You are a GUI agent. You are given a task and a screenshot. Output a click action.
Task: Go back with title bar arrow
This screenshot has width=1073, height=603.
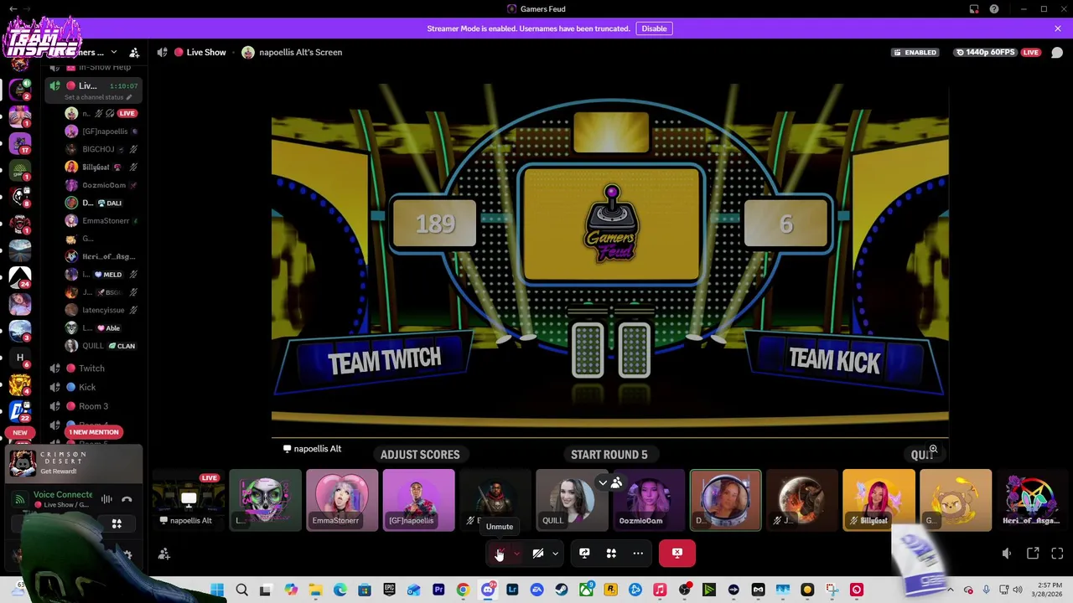pyautogui.click(x=13, y=9)
